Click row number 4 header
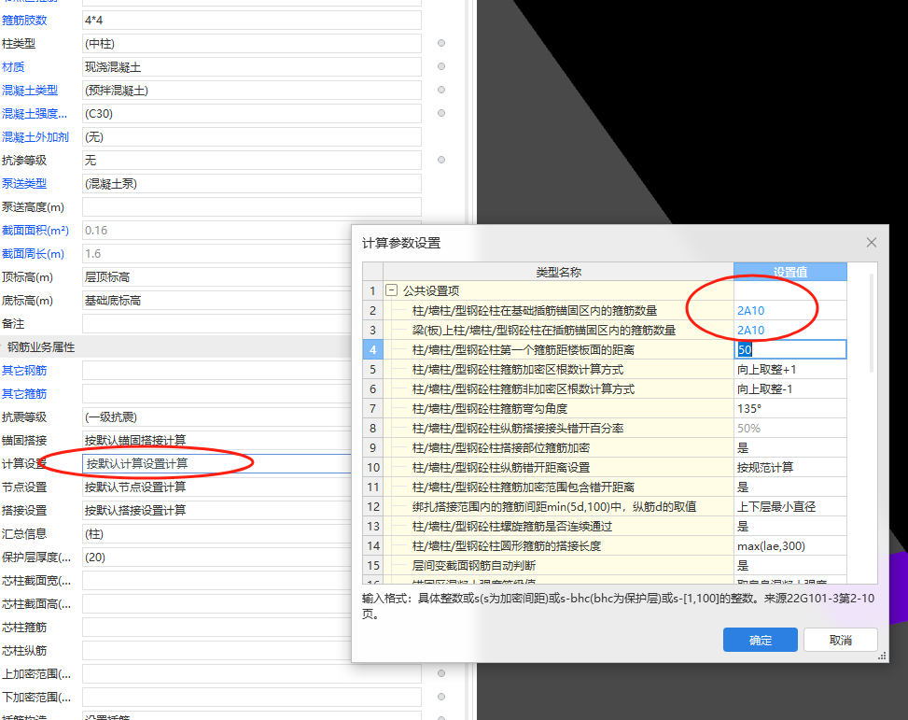The image size is (908, 720). [373, 349]
